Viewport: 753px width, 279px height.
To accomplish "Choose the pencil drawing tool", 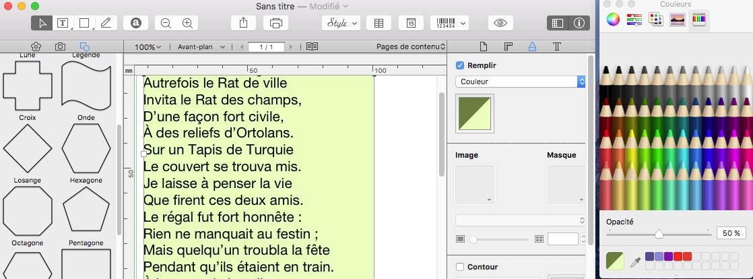I will click(x=105, y=23).
